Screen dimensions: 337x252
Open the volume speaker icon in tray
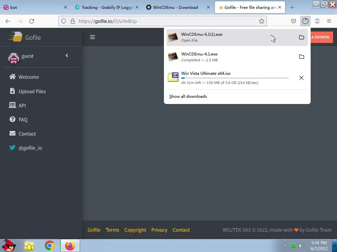301,246
